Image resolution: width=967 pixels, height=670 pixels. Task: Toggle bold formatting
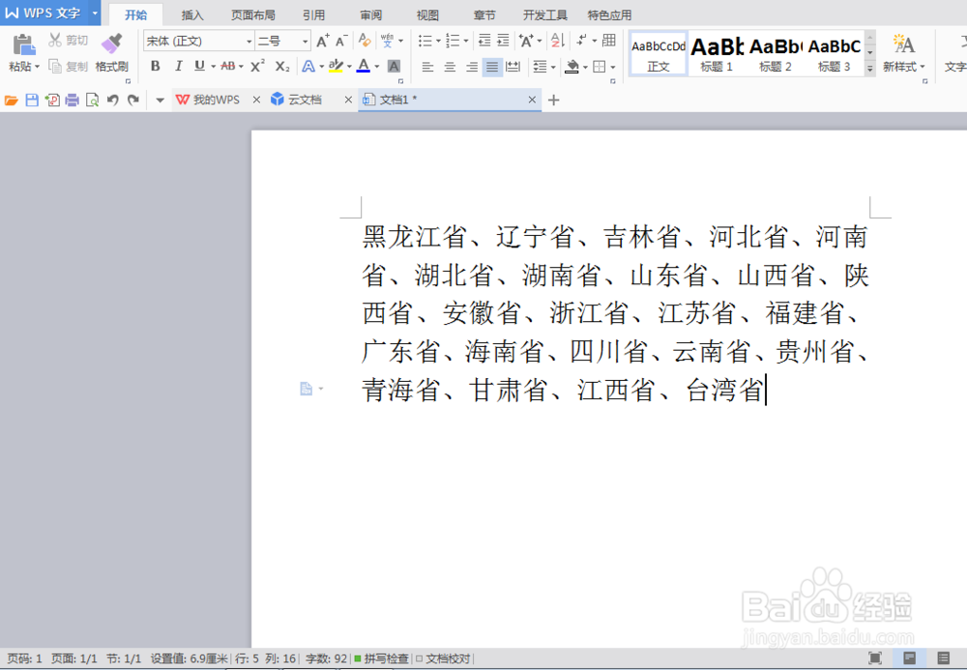155,66
